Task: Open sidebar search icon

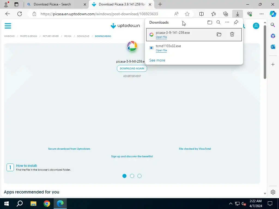Action: [x=273, y=25]
